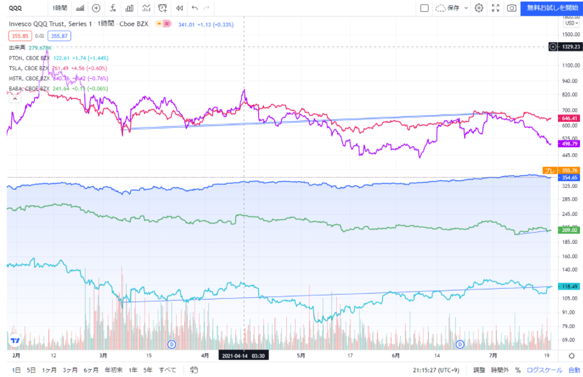Click the dividend D marker near 7月
The width and height of the screenshot is (583, 377).
[x=460, y=344]
